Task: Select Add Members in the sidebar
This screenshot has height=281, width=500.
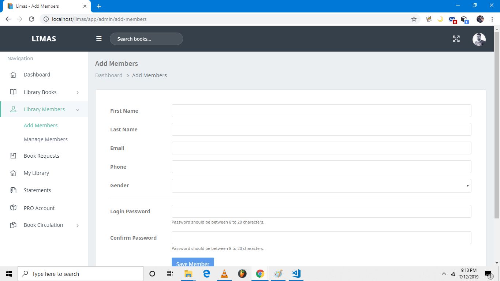Action: click(41, 125)
